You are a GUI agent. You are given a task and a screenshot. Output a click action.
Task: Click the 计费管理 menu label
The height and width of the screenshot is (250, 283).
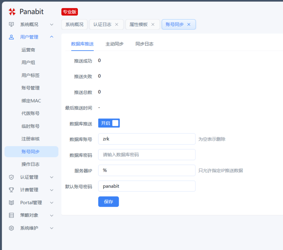point(29,190)
